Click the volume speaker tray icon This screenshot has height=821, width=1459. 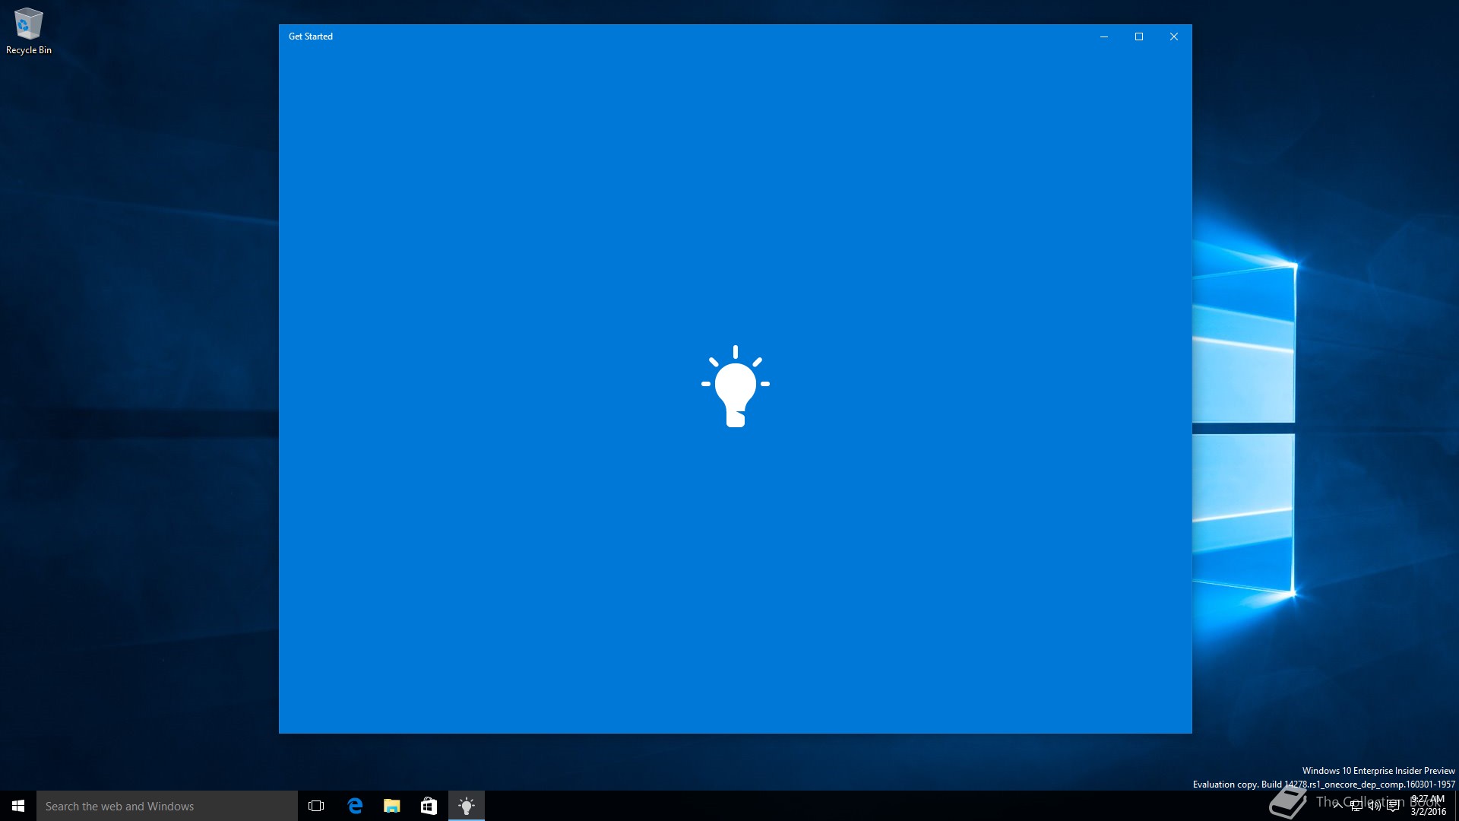tap(1375, 806)
